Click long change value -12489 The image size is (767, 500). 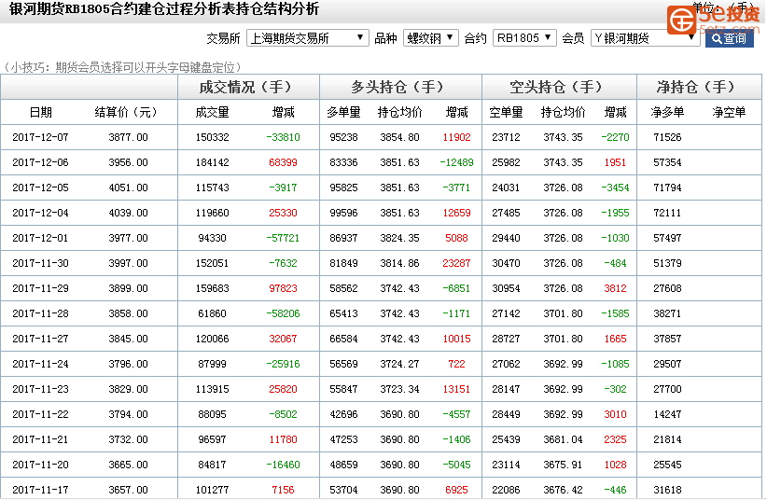[456, 162]
